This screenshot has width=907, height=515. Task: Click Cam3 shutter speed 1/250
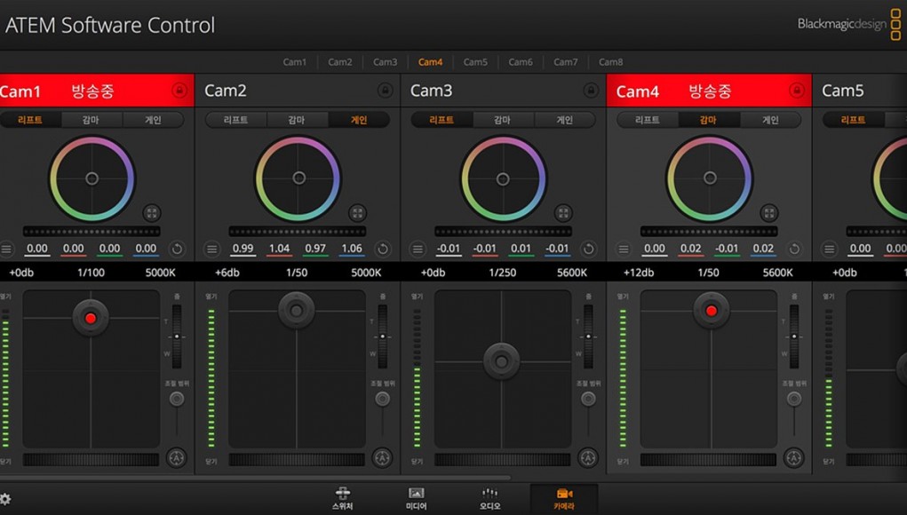point(502,273)
